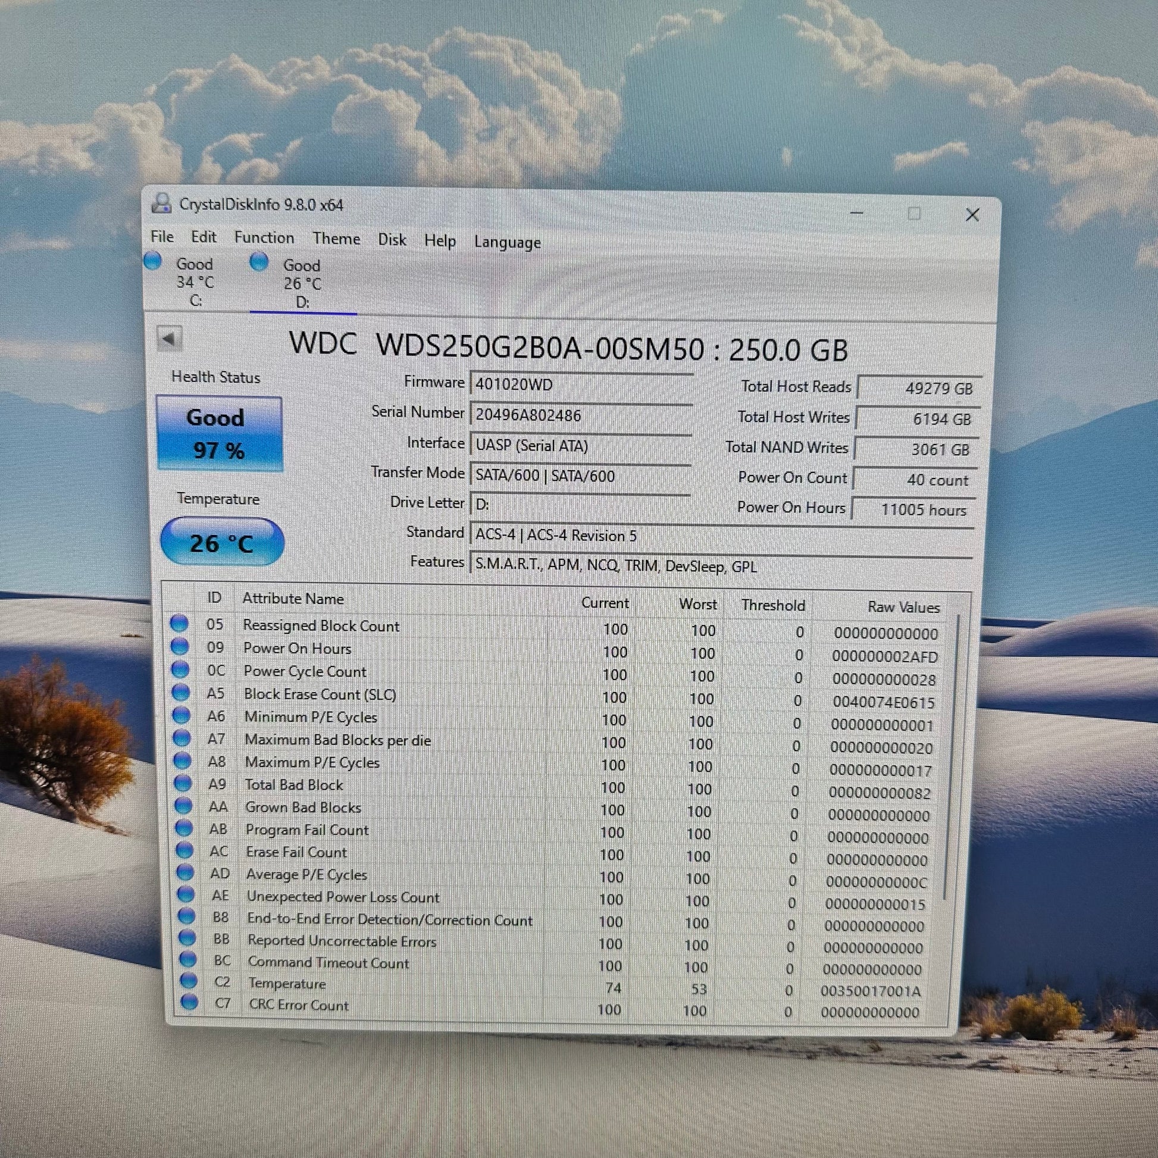Click status orb for Minimum P/E Cycles
This screenshot has height=1158, width=1158.
click(181, 715)
